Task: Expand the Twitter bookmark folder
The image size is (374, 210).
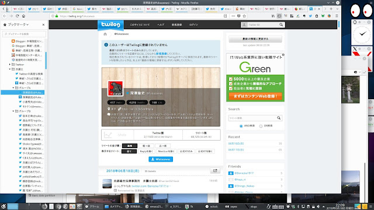Action: click(x=10, y=65)
